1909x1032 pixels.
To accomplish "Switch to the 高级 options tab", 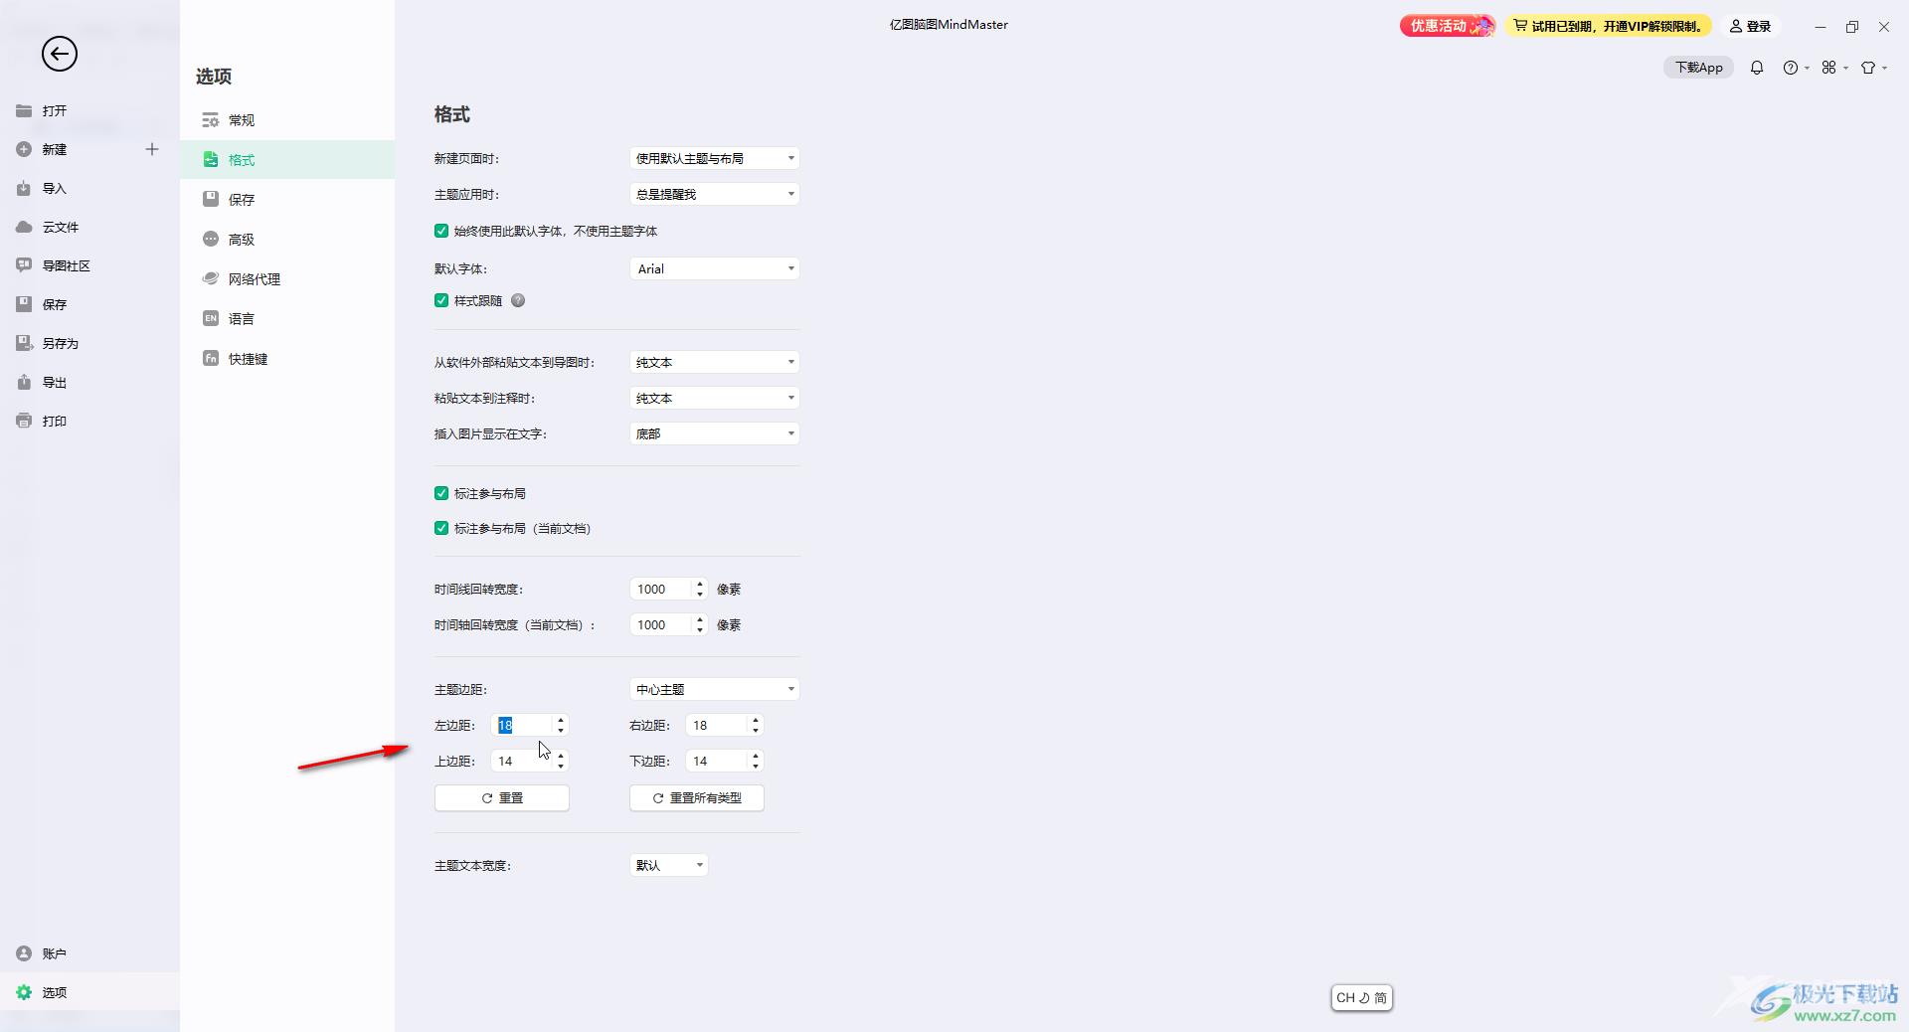I will pyautogui.click(x=287, y=239).
